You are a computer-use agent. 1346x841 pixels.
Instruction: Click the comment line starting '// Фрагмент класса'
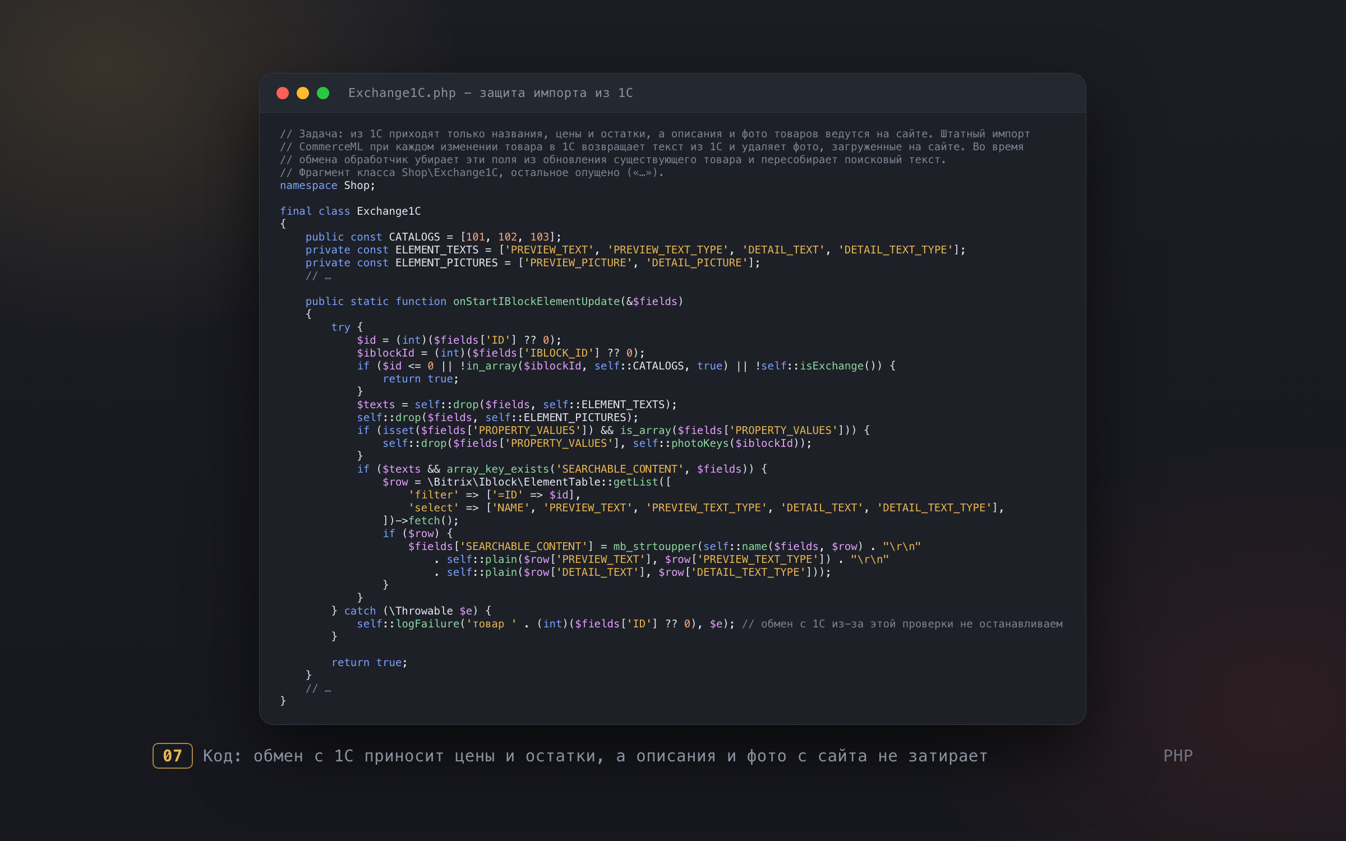tap(472, 173)
